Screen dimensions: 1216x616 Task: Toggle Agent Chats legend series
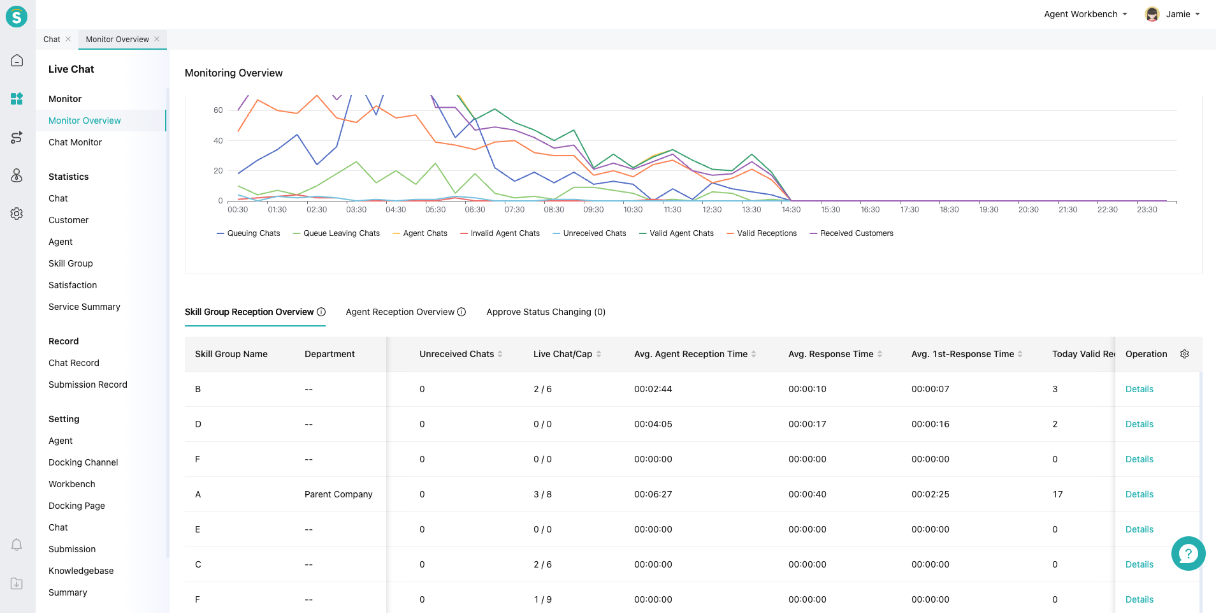[x=420, y=233]
